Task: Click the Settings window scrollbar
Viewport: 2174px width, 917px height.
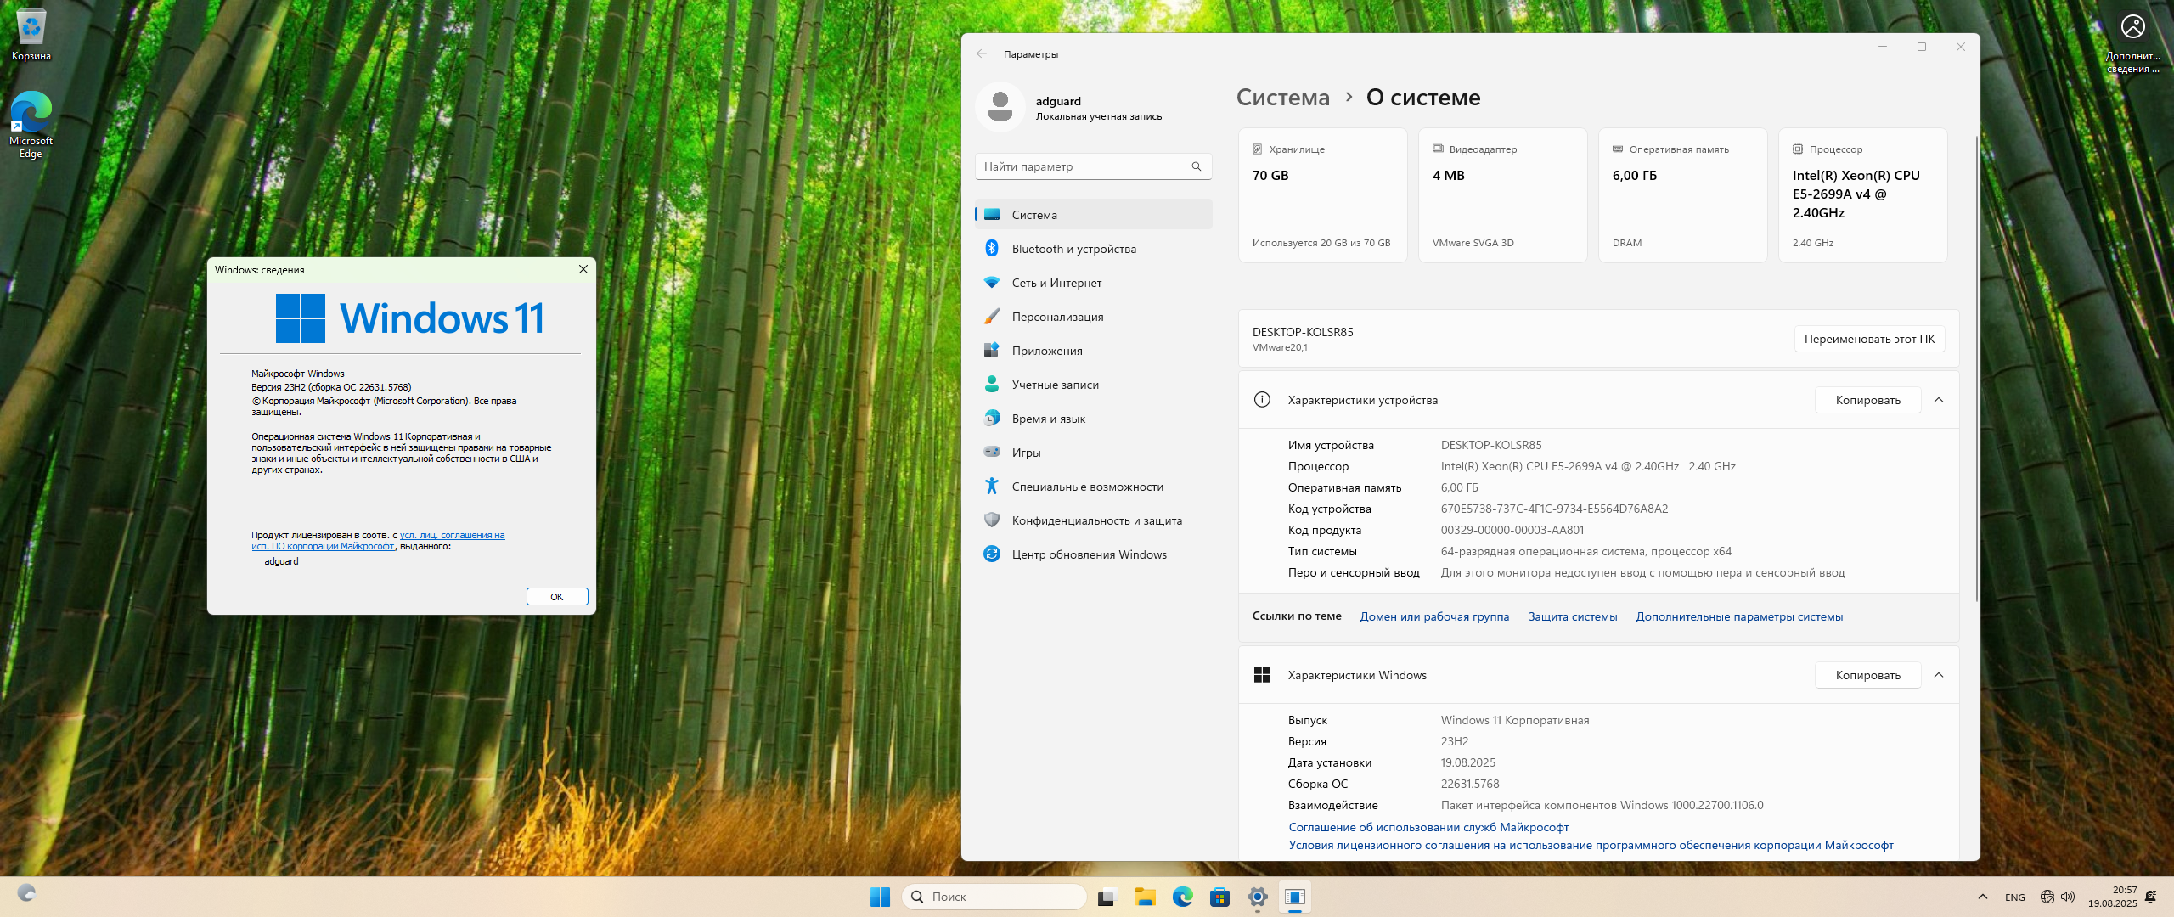Action: (x=1976, y=369)
